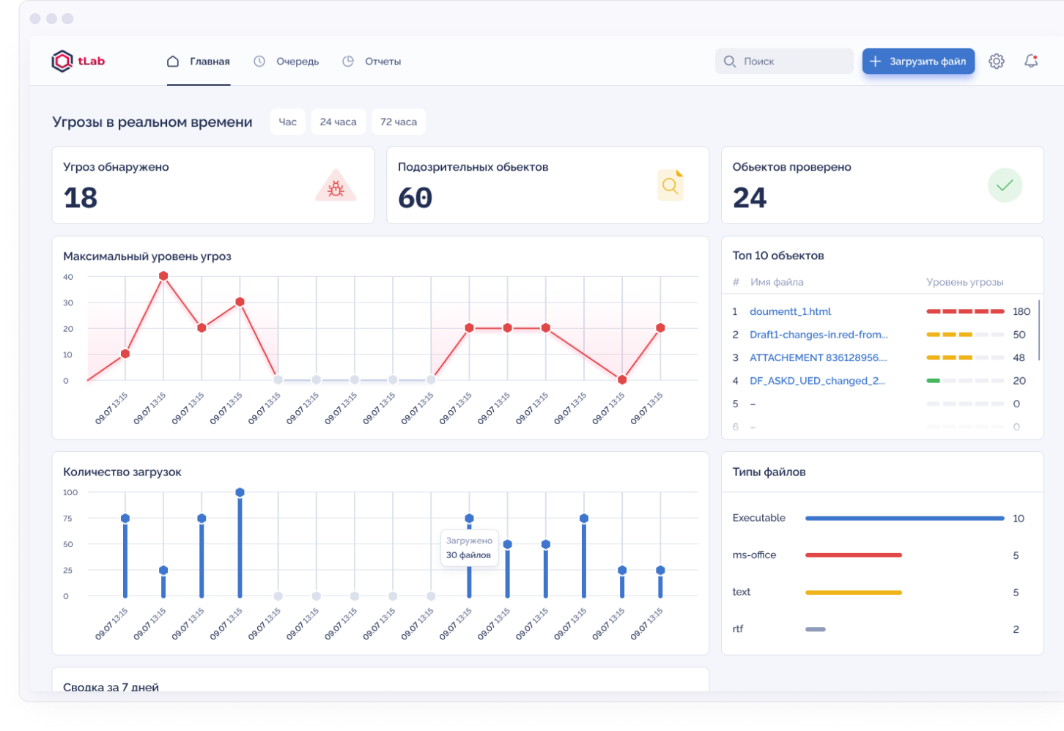
Task: Click the tLab hexagon logo
Action: [x=62, y=62]
